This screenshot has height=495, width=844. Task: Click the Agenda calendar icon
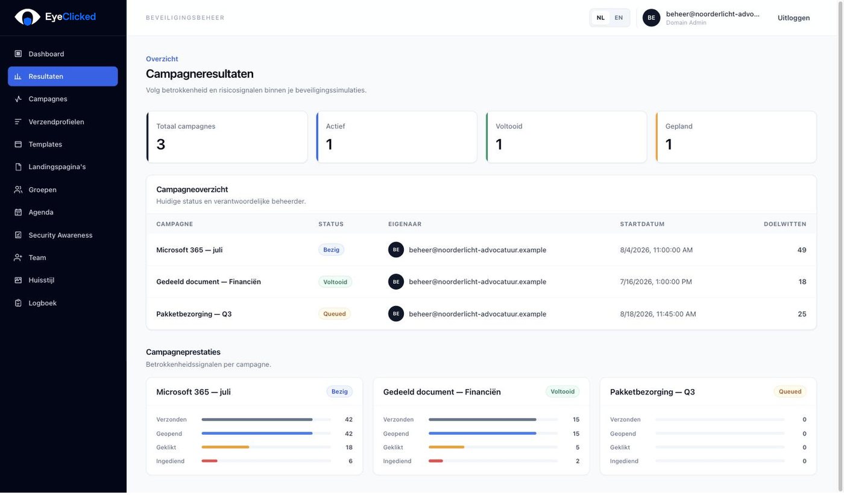(x=18, y=212)
